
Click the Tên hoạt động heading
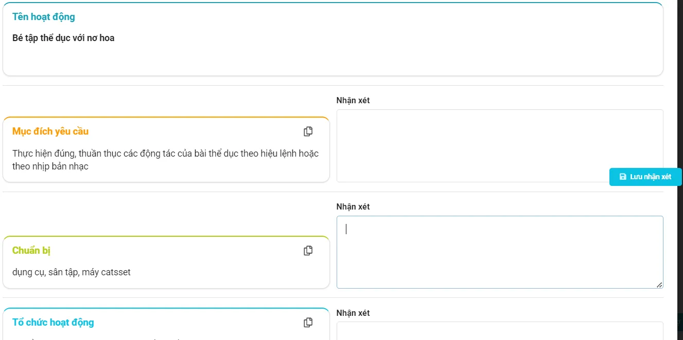click(44, 17)
